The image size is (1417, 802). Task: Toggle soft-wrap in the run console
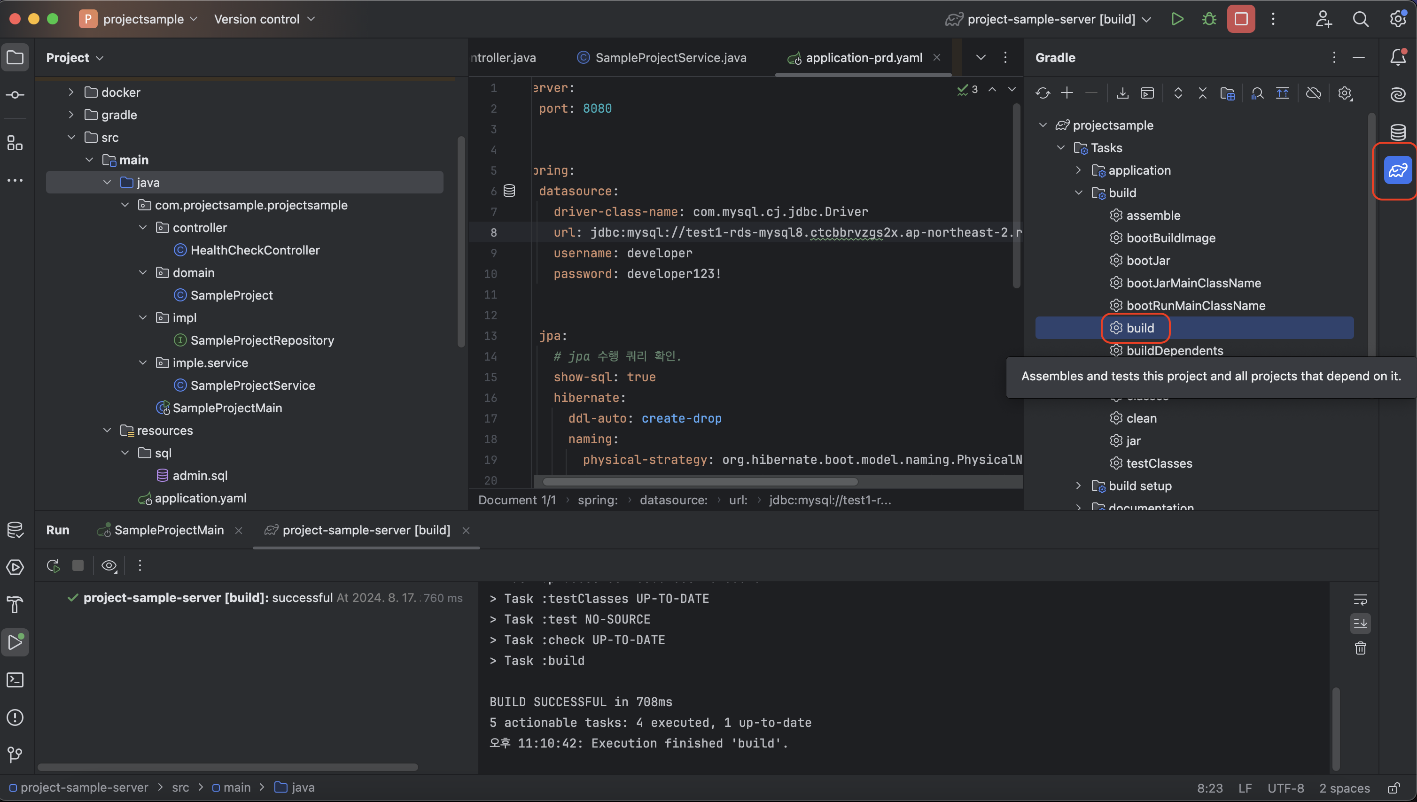1360,599
